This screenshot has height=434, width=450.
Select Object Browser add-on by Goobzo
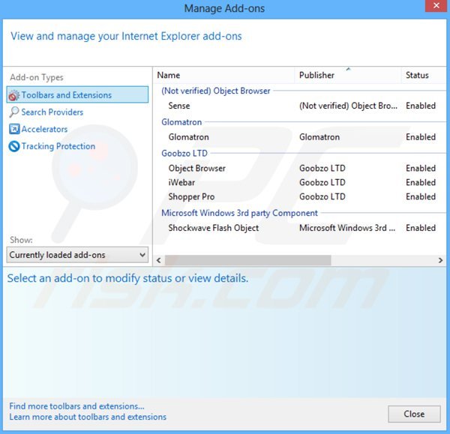[196, 169]
